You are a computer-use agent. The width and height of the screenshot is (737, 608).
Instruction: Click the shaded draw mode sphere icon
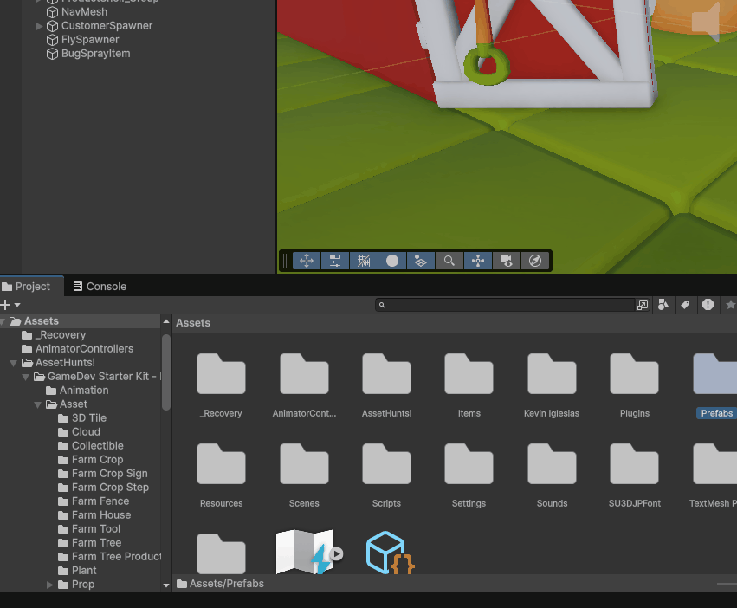coord(392,261)
